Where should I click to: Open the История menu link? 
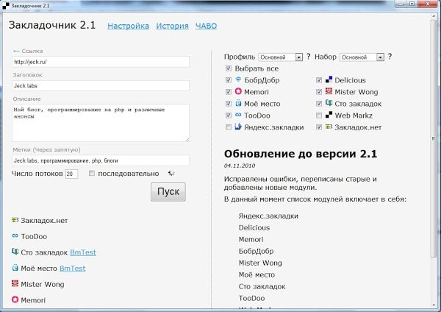172,26
